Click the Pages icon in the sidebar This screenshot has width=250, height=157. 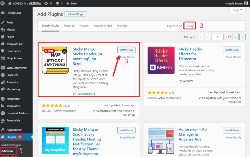[3, 37]
